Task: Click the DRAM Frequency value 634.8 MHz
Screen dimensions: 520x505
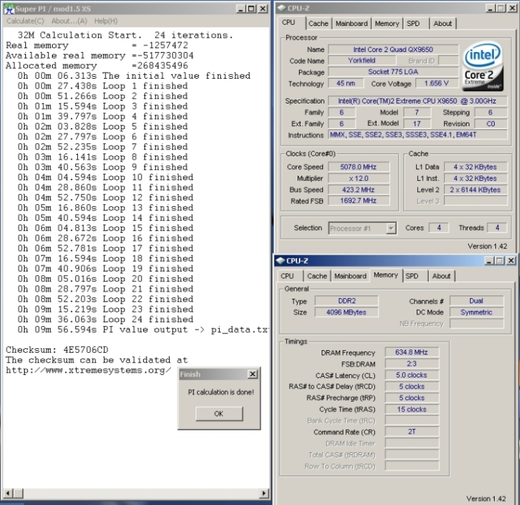Action: (x=412, y=352)
